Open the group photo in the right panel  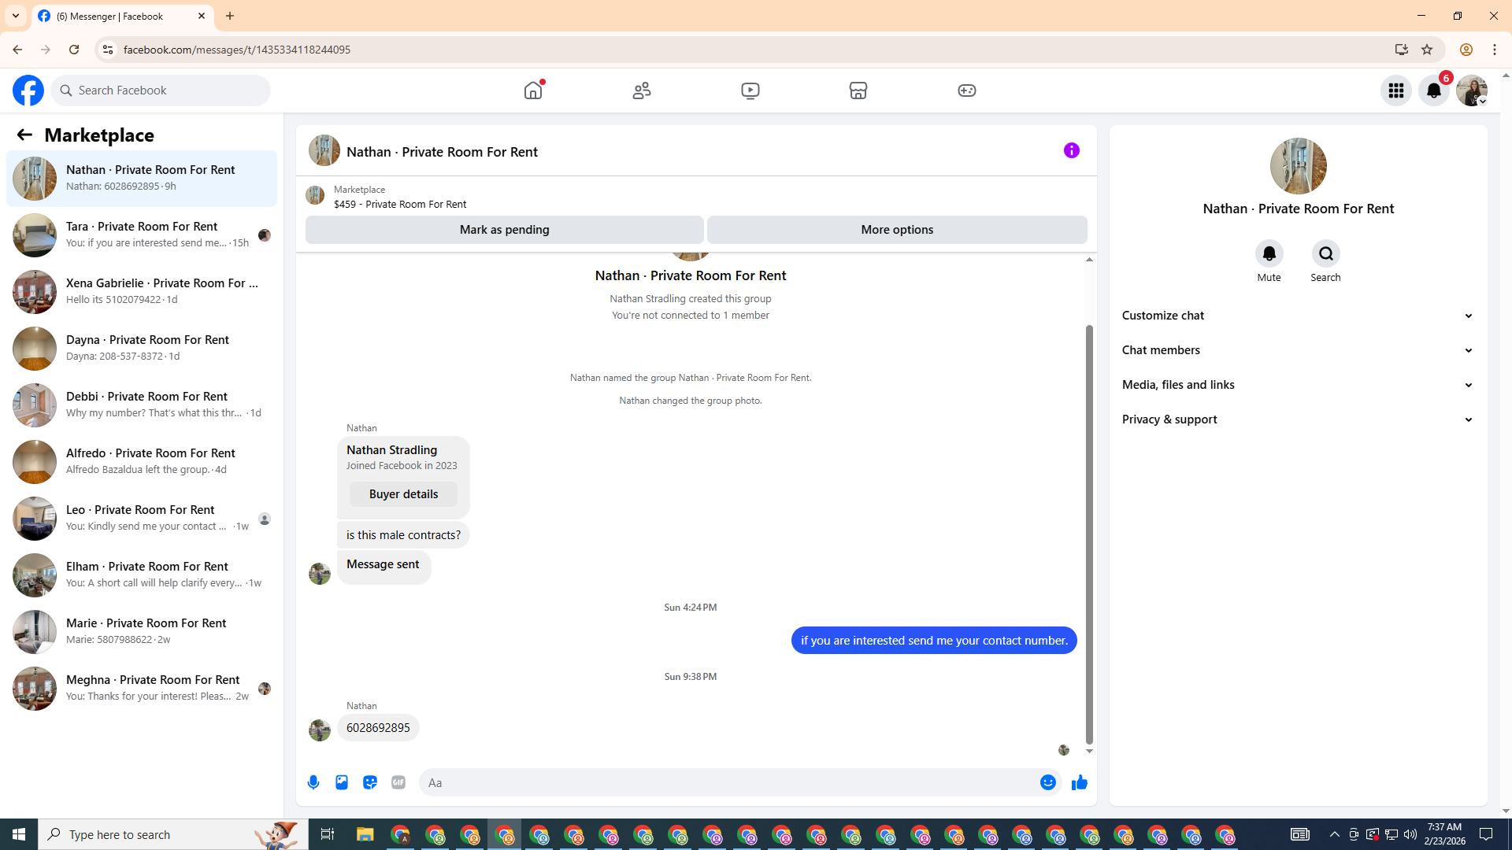[1299, 166]
